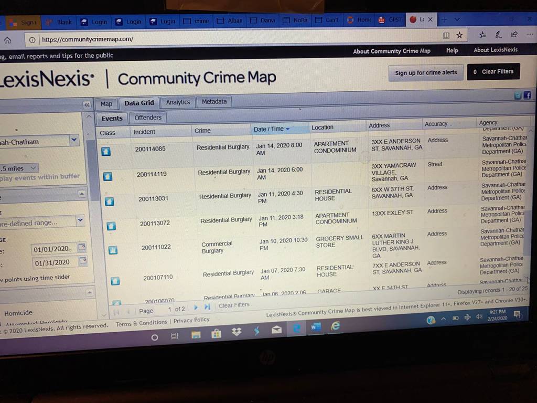
Task: Open Terms & Conditions link
Action: [x=141, y=323]
